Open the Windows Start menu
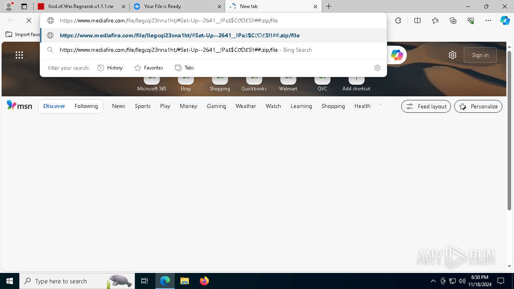The height and width of the screenshot is (289, 514). tap(10, 281)
